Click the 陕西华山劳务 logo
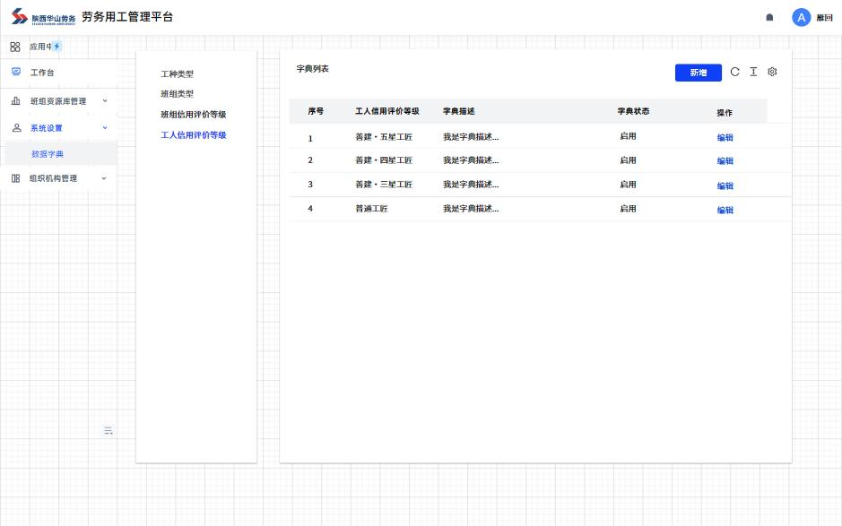Image resolution: width=842 pixels, height=526 pixels. coord(43,18)
